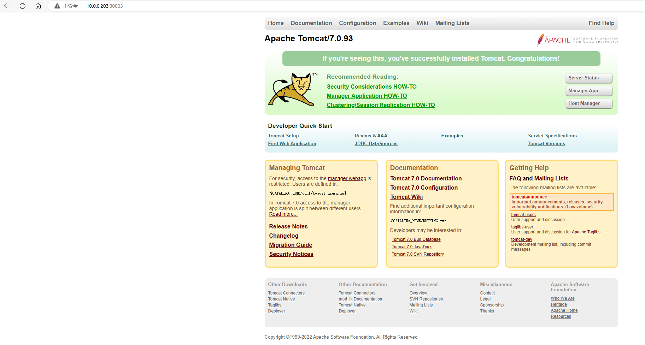Open Documentation in the top navigation
Viewport: 645px width, 345px height.
[311, 23]
